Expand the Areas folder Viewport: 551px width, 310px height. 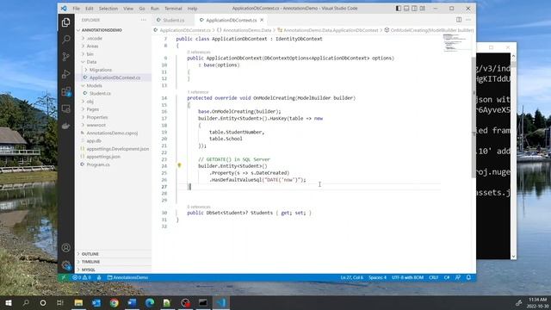(92, 46)
